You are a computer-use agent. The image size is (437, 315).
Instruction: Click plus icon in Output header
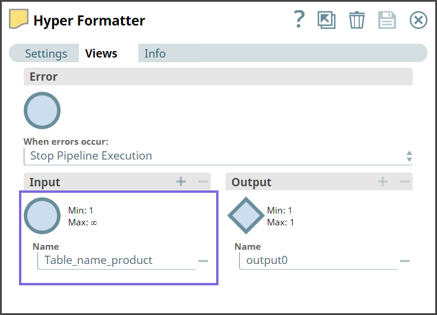click(383, 182)
